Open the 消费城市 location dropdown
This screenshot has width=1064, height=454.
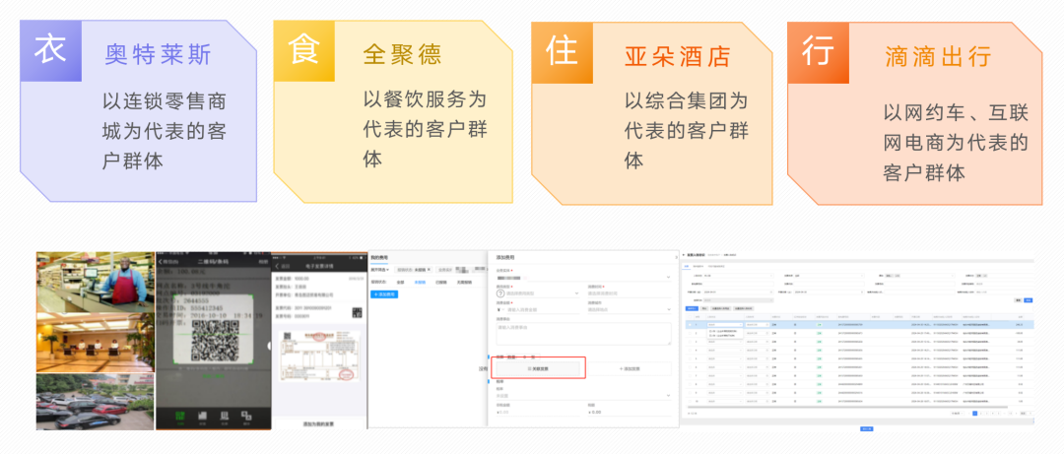[x=629, y=309]
